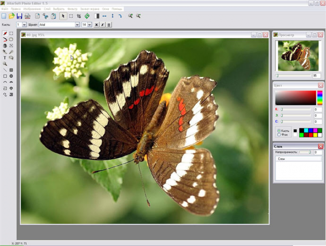This screenshot has width=326, height=246.
Task: Close the Цвет panel
Action: (x=320, y=85)
